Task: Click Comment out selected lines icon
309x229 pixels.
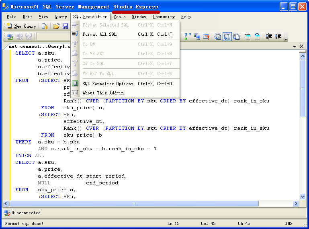Action: [248, 37]
